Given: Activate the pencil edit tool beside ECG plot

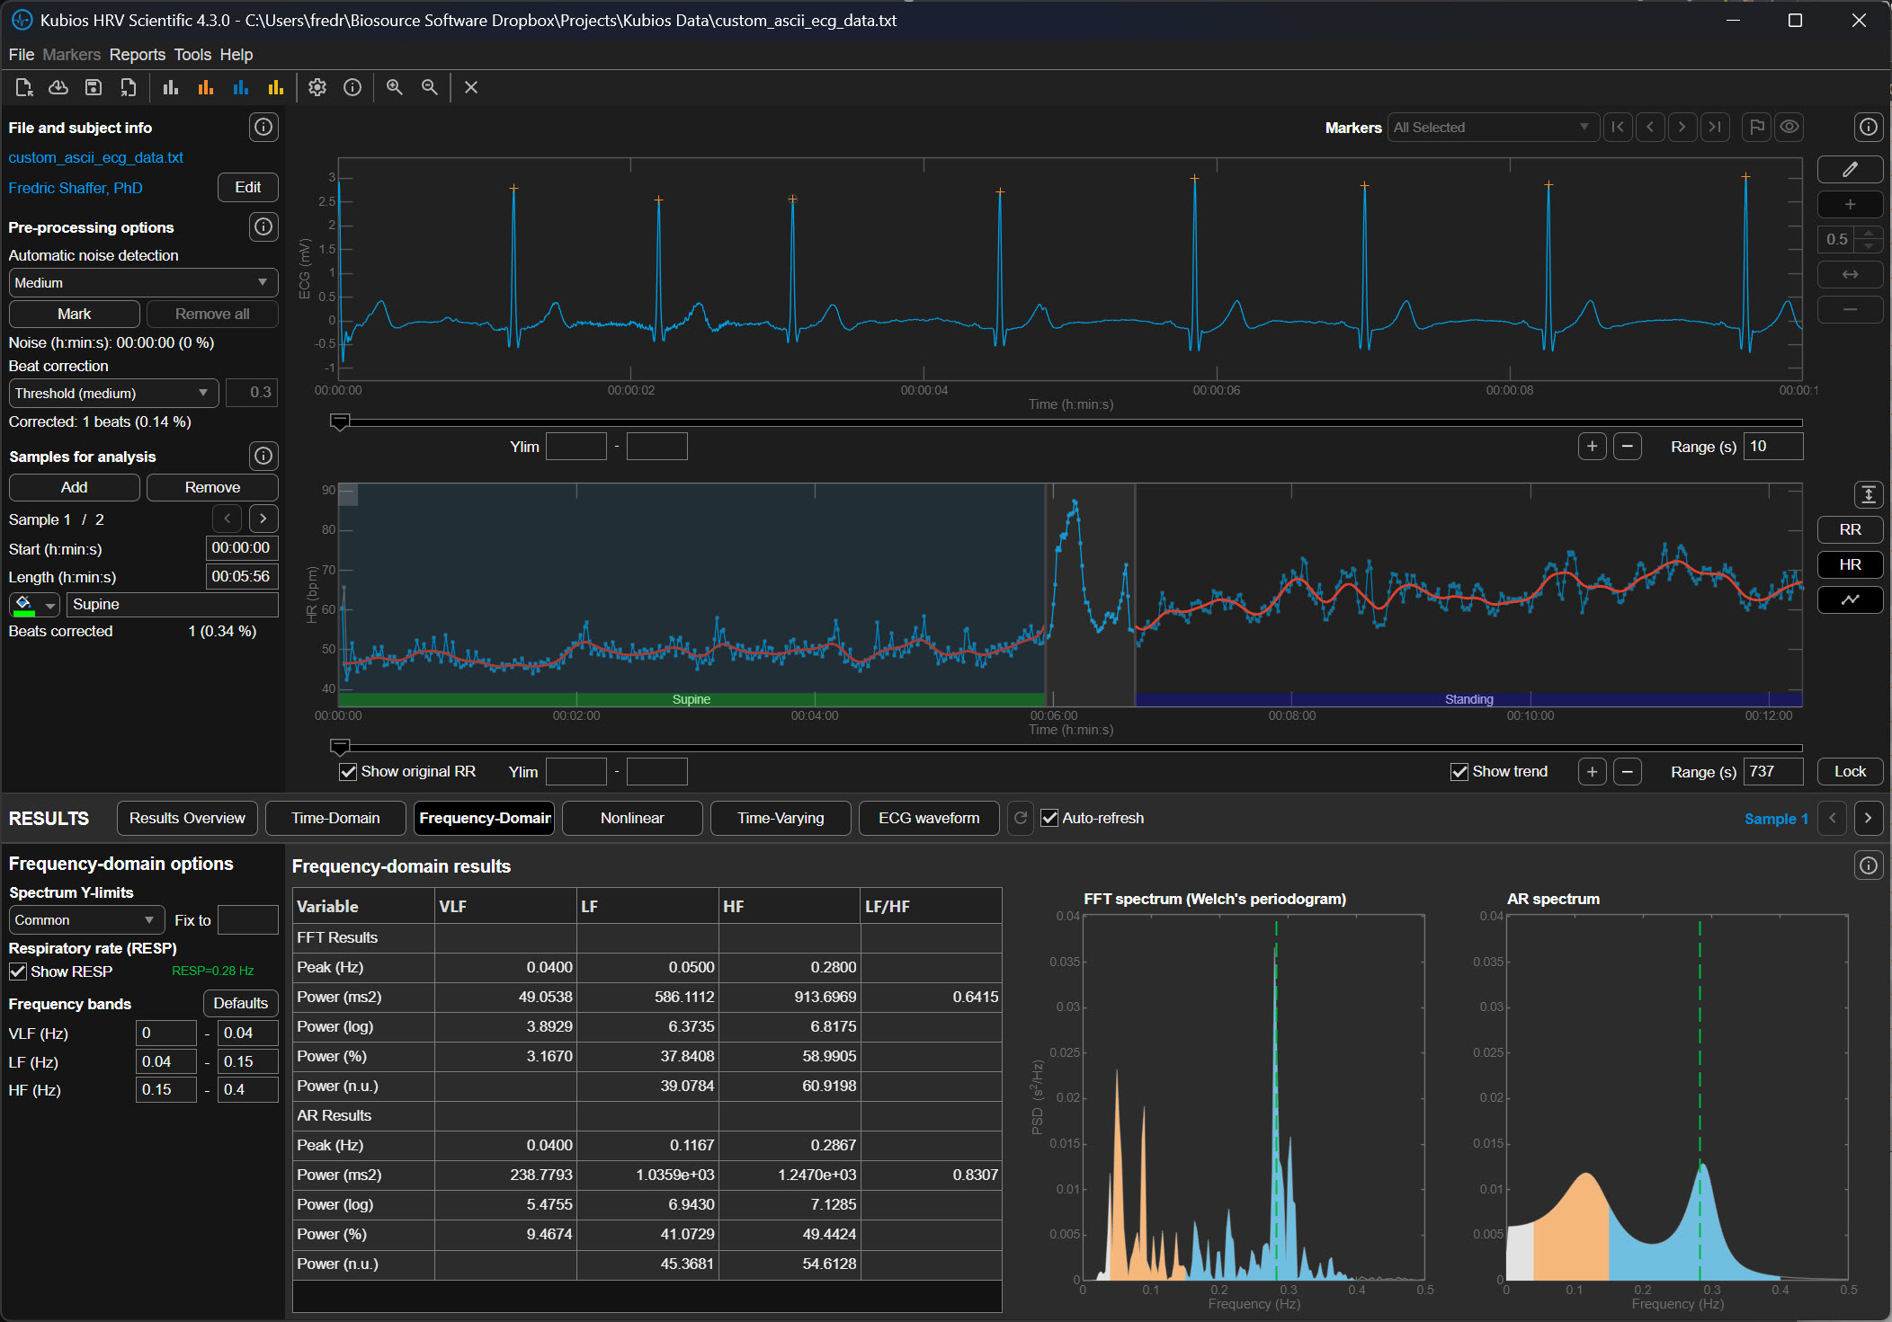Looking at the screenshot, I should 1850,169.
